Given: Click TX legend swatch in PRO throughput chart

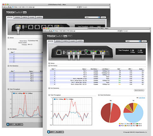Looking at the screenshot, I should tap(65, 99).
